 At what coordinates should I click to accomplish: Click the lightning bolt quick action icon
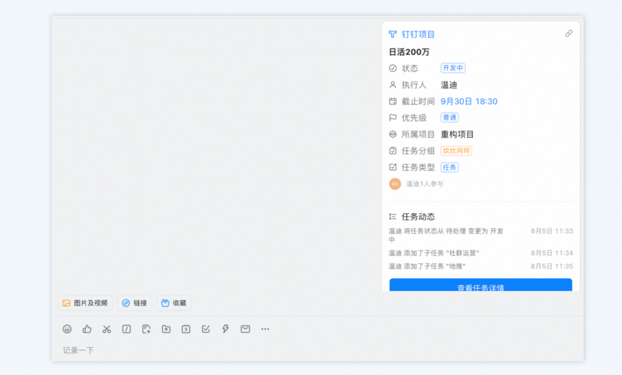[x=226, y=329]
